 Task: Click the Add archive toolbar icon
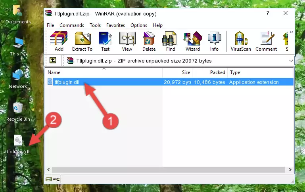point(59,41)
